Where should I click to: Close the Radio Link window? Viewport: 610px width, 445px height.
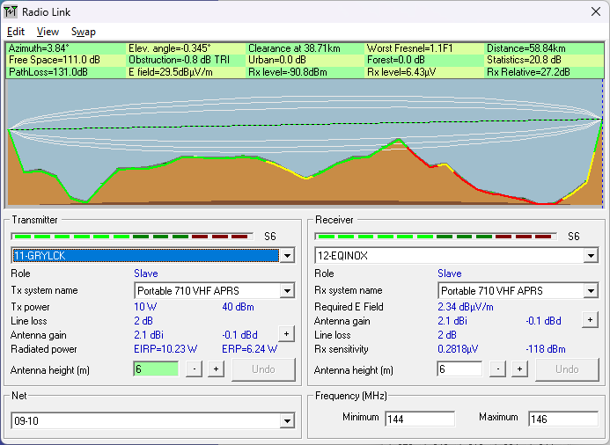point(596,11)
